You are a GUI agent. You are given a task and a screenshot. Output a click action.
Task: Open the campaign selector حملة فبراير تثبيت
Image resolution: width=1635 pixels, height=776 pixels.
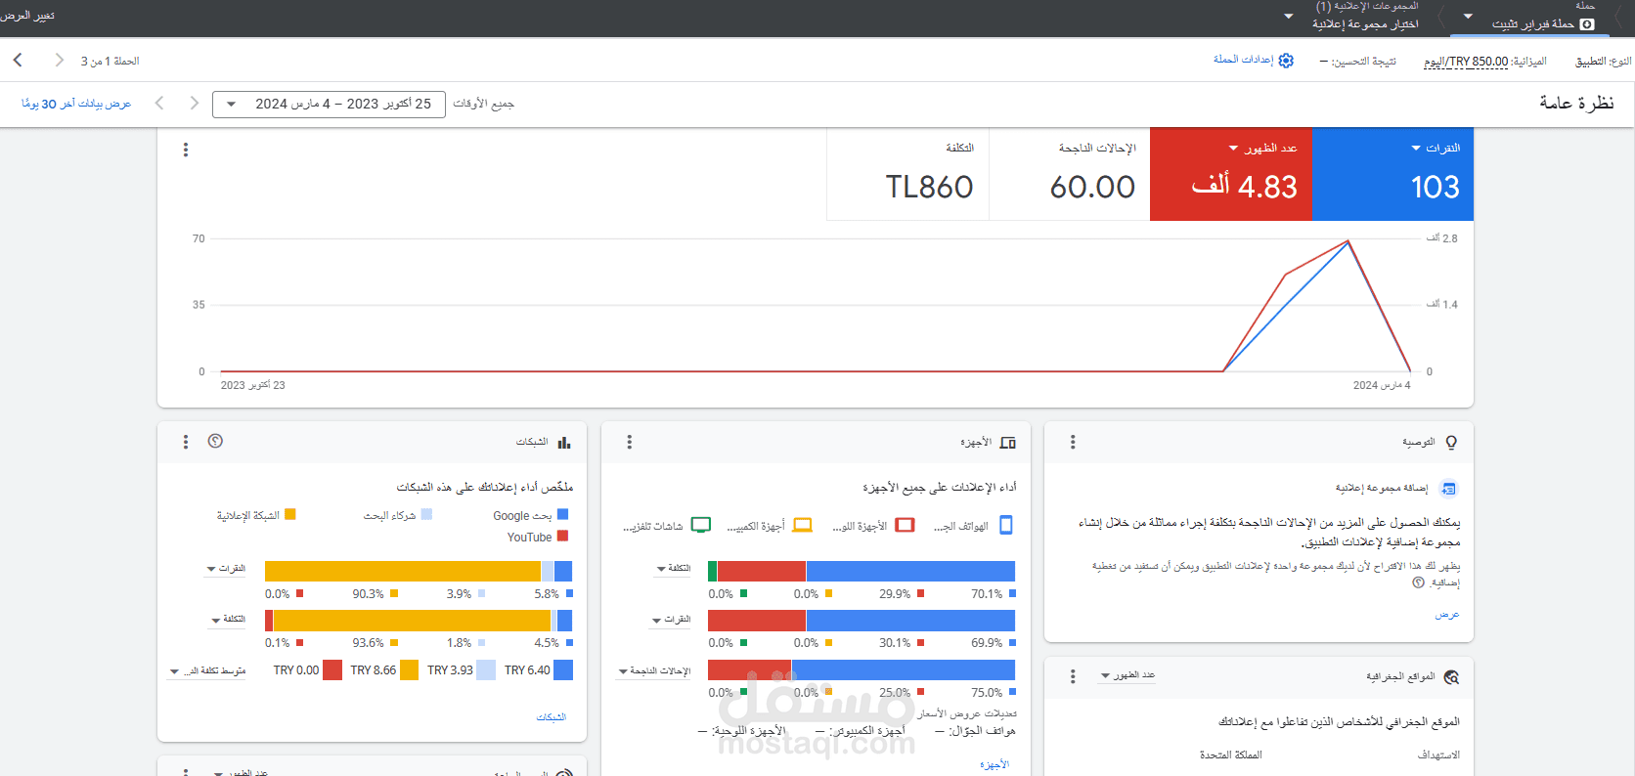[1530, 18]
